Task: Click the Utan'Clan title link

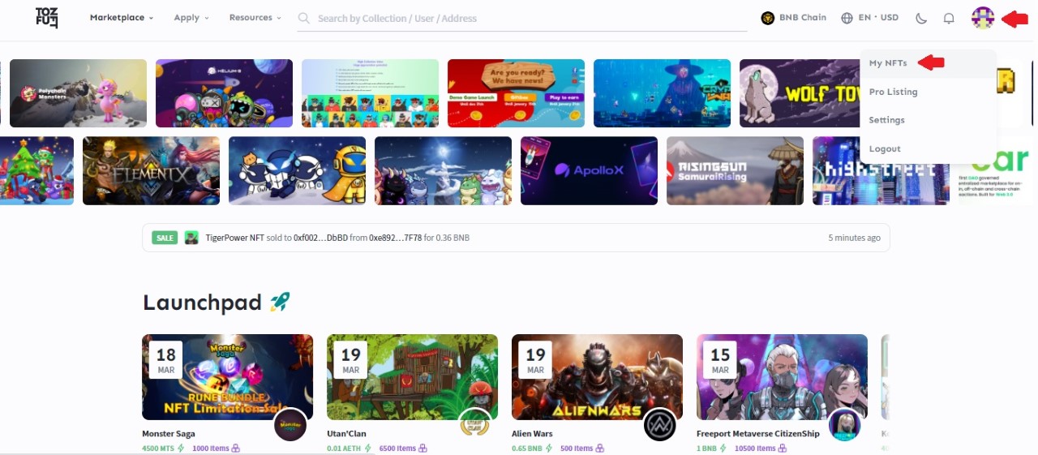Action: (x=347, y=434)
